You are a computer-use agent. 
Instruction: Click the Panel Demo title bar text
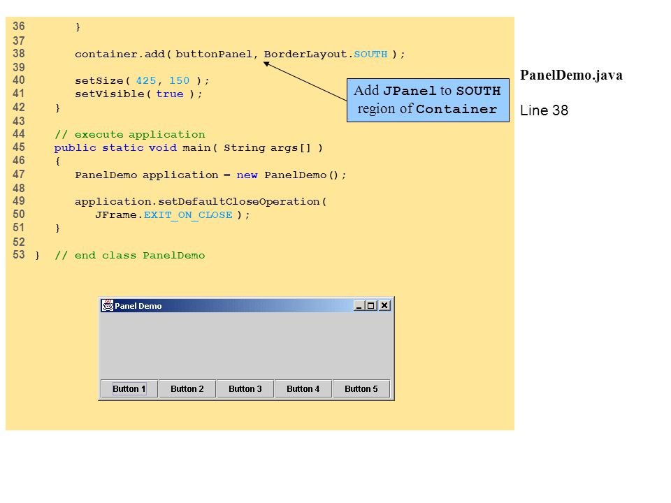pos(138,306)
